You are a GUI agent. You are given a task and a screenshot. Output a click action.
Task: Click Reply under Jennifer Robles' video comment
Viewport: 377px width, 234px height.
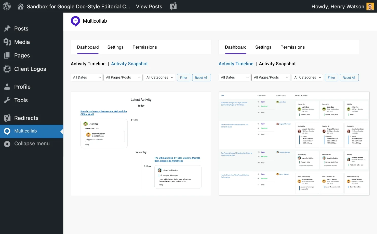coord(161,185)
